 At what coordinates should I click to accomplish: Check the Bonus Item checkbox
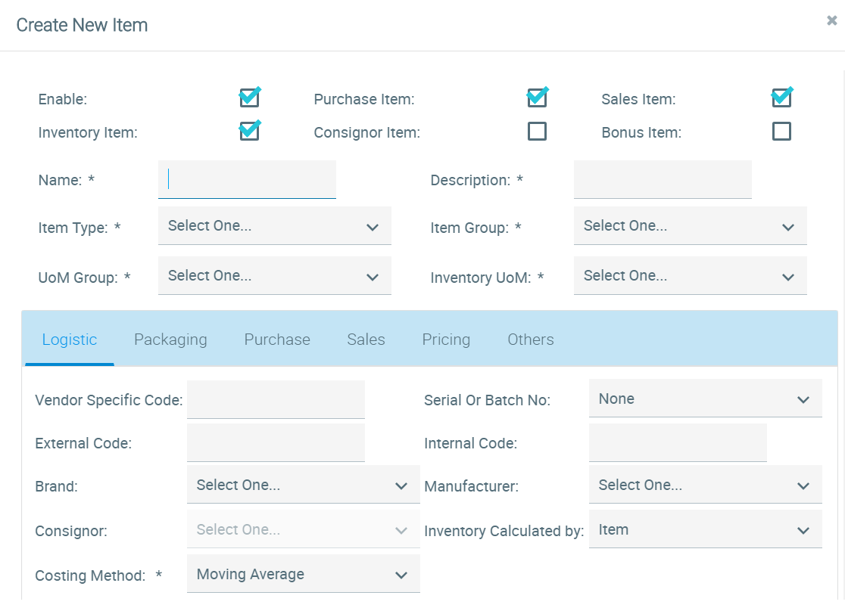point(781,132)
